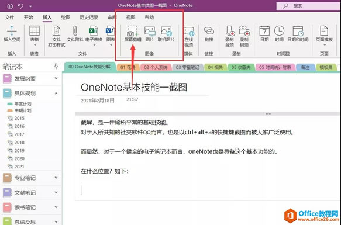This screenshot has width=341, height=225.
Task: Expand the 文献笔记 notebook
Action: click(56, 192)
